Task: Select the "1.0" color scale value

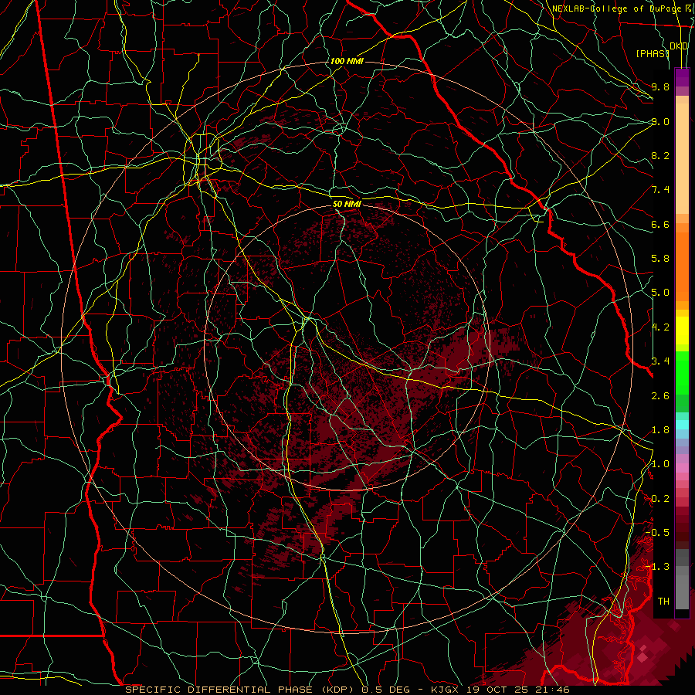Action: 660,464
